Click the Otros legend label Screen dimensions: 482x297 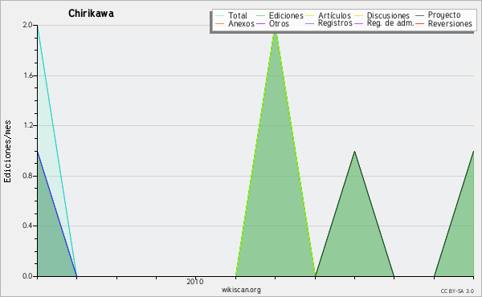[279, 23]
